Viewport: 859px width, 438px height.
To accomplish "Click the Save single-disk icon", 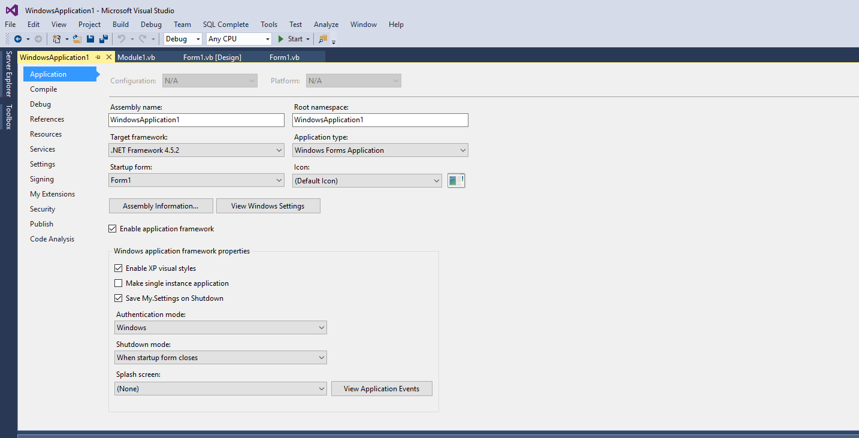I will pyautogui.click(x=90, y=39).
